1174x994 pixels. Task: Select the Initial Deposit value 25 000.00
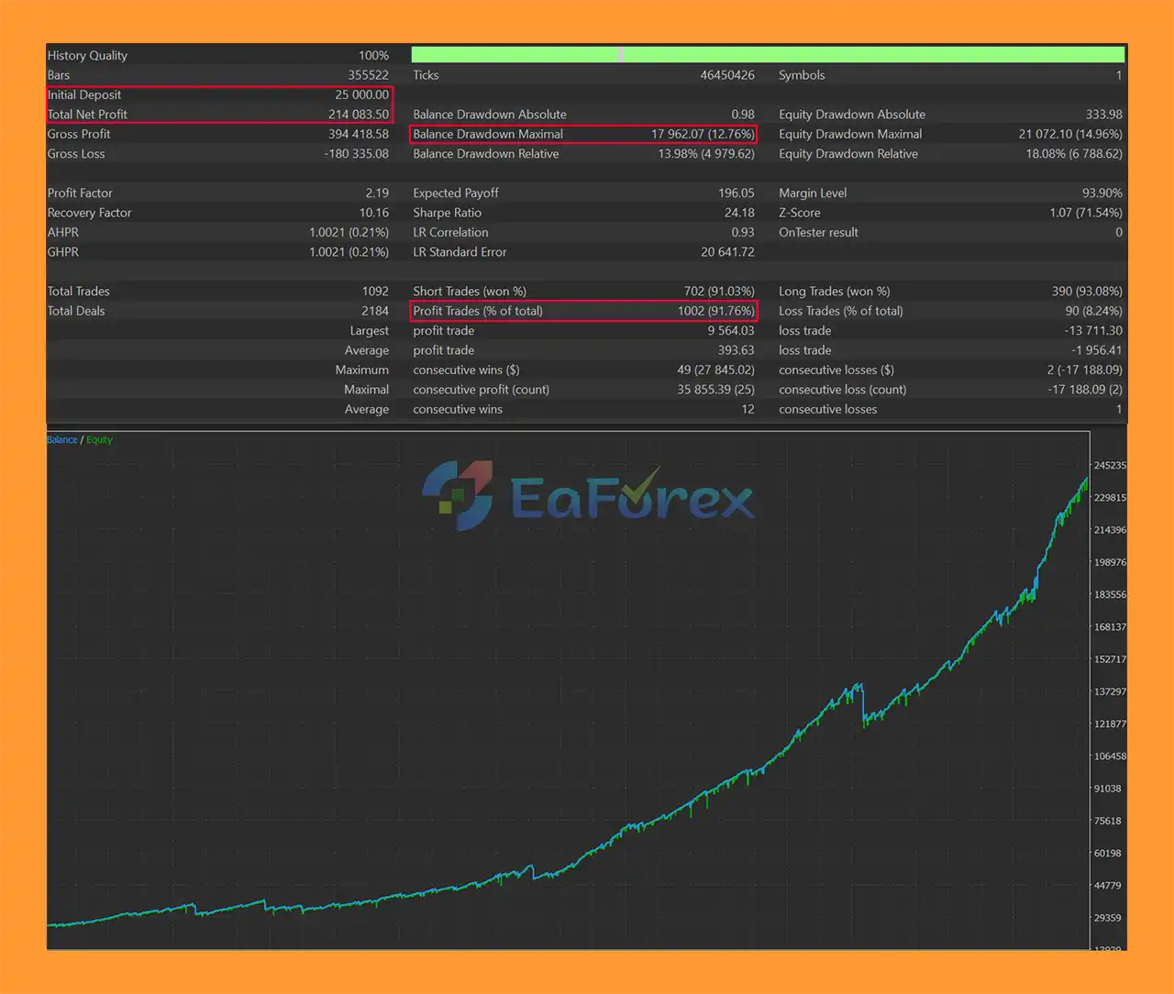pyautogui.click(x=361, y=94)
